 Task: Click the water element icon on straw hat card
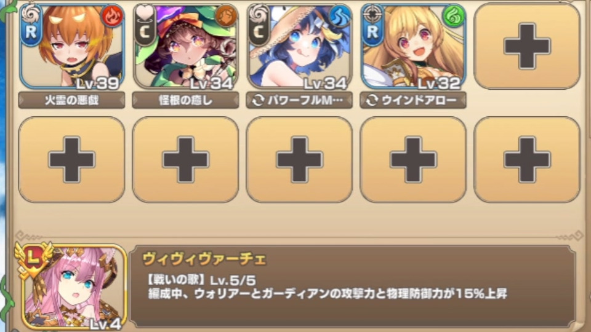(x=340, y=17)
